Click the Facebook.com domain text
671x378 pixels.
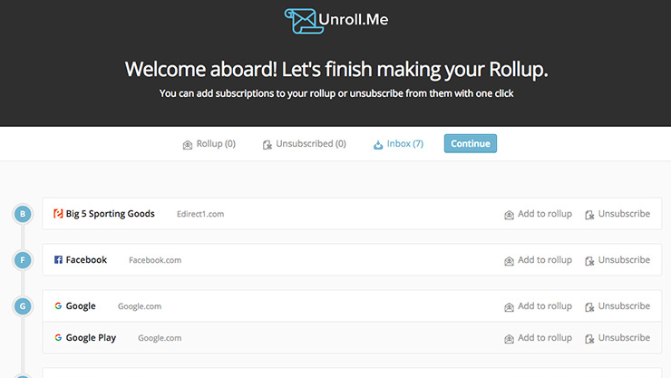(x=155, y=260)
